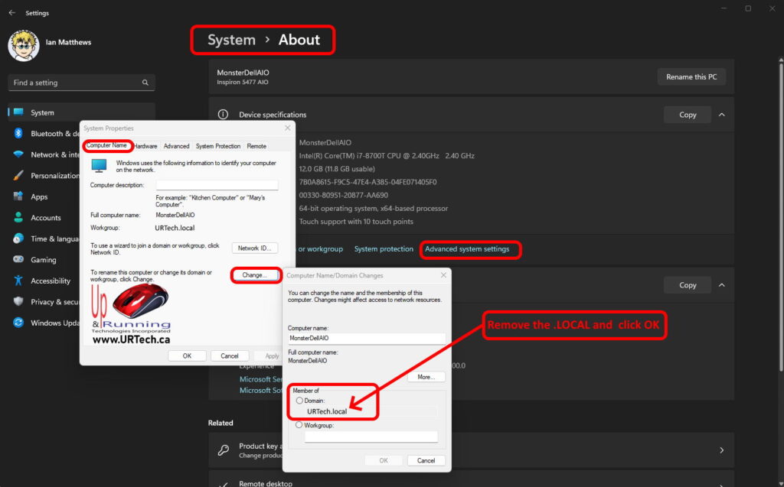Screen dimensions: 784x487
Task: Select the Workgroup radio button
Action: (x=299, y=425)
